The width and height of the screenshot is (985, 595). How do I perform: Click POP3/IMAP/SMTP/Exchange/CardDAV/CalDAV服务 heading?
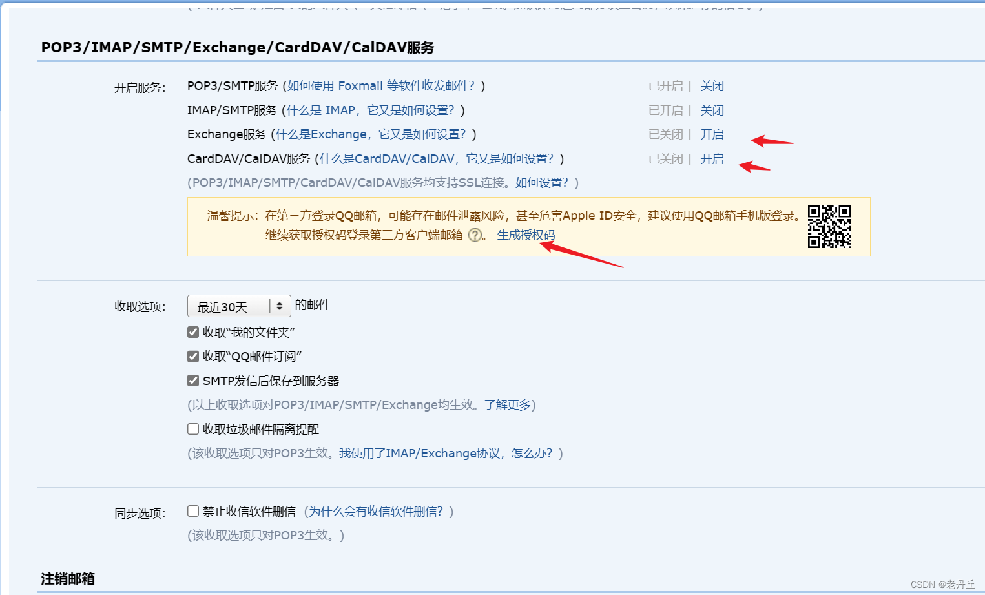pos(238,48)
